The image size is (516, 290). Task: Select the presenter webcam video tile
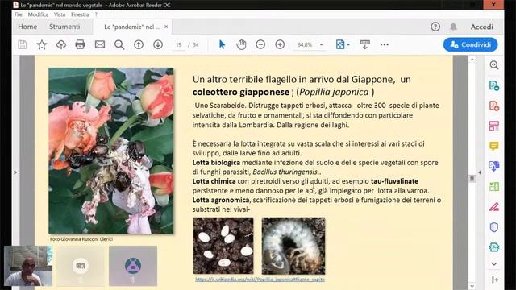pos(28,266)
